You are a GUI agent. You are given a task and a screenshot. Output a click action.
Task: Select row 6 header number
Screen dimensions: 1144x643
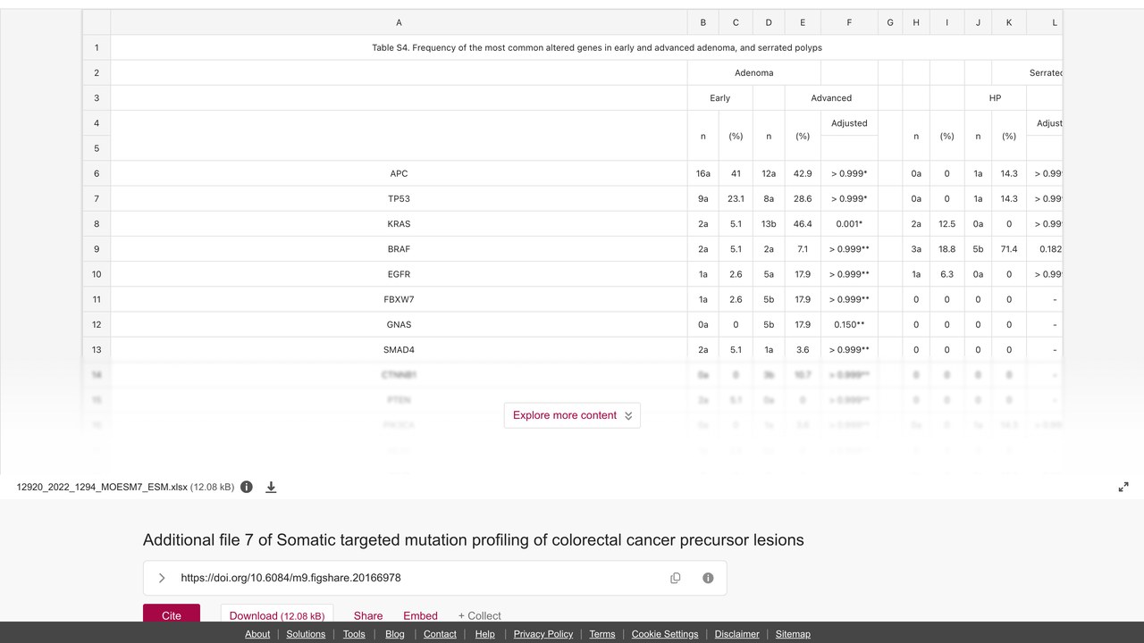(97, 173)
